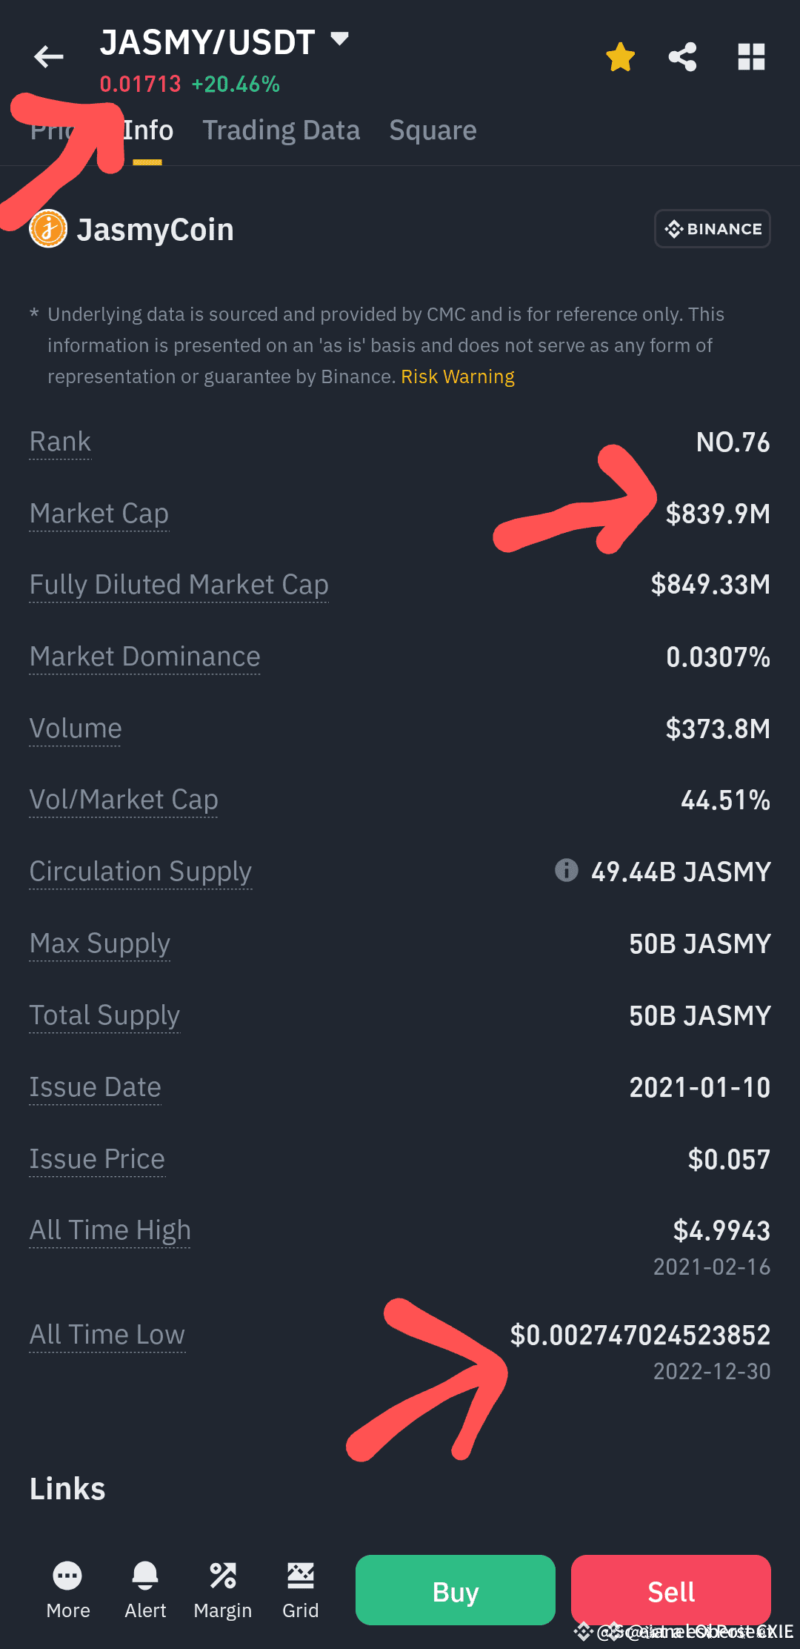Switch to the Square tab

[x=433, y=130]
